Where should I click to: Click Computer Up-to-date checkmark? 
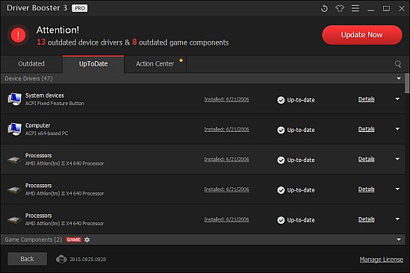pos(281,130)
